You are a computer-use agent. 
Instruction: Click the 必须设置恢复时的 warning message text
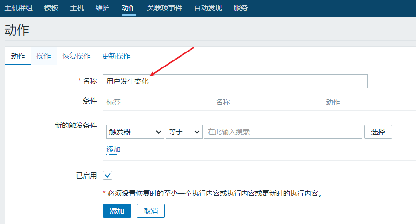212,194
